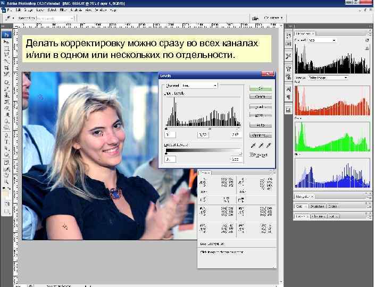The height and width of the screenshot is (287, 383).
Task: Open the Workspace dropdown in options bar
Action: point(273,18)
